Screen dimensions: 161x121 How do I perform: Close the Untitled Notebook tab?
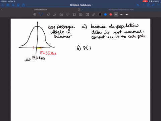2,10
